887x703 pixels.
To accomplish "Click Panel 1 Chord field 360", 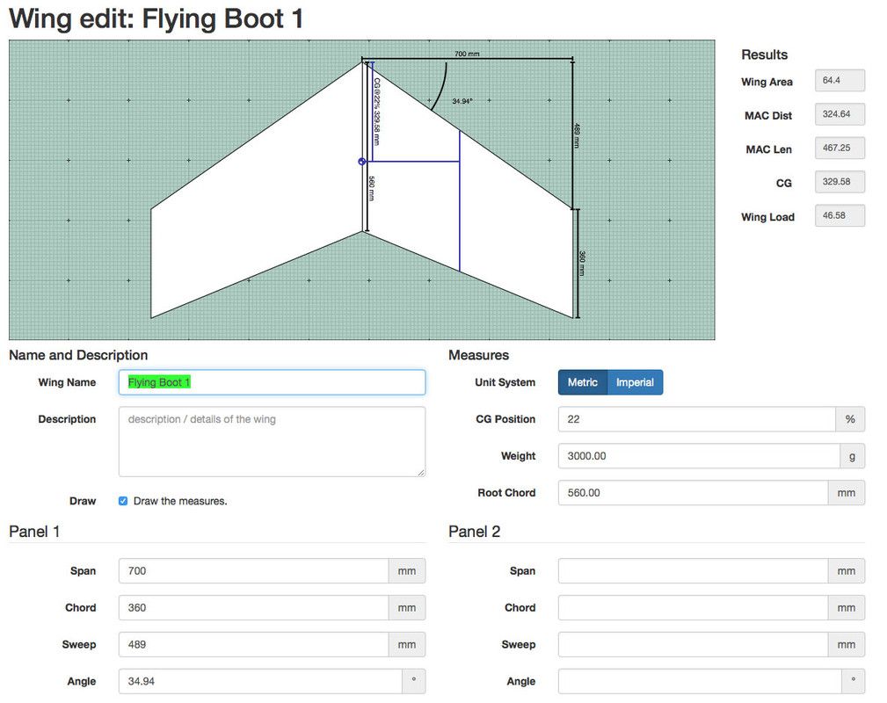I will click(254, 607).
